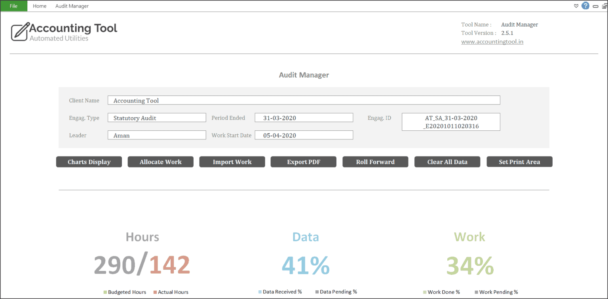Click Clear All Data
Screen dimensions: 608x299
coord(447,162)
